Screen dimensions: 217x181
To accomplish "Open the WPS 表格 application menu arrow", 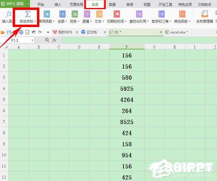I will [x=28, y=4].
